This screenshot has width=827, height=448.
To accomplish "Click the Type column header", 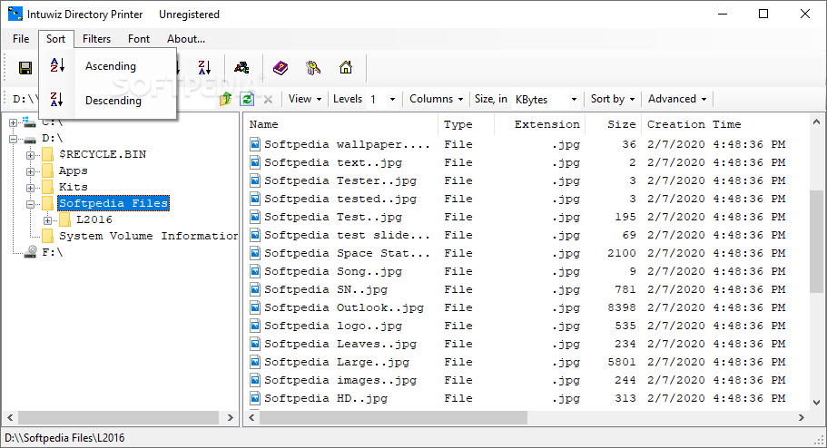I will (467, 124).
